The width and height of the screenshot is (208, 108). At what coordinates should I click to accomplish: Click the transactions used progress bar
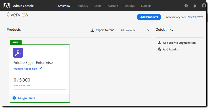[x=40, y=90]
